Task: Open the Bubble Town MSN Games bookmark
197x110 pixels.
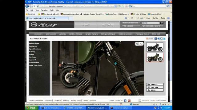Action: [x=117, y=14]
